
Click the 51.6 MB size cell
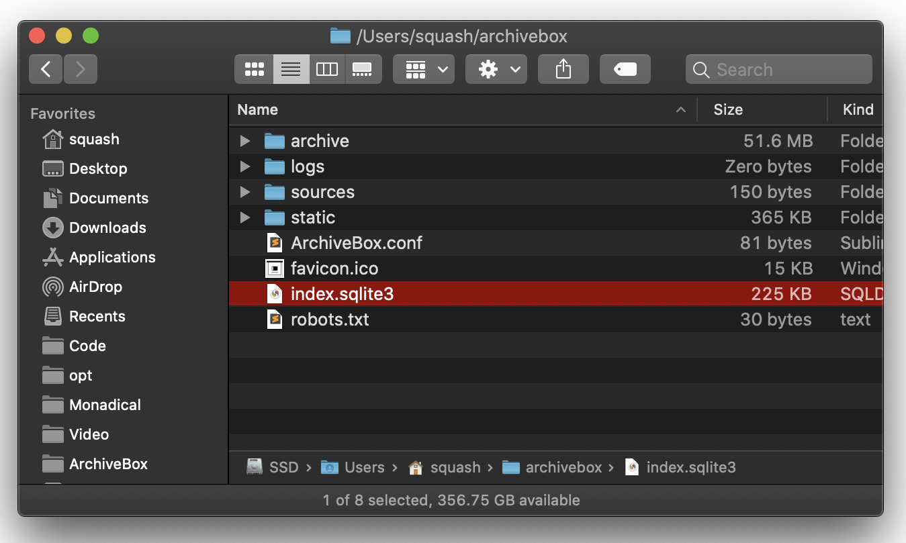click(778, 141)
